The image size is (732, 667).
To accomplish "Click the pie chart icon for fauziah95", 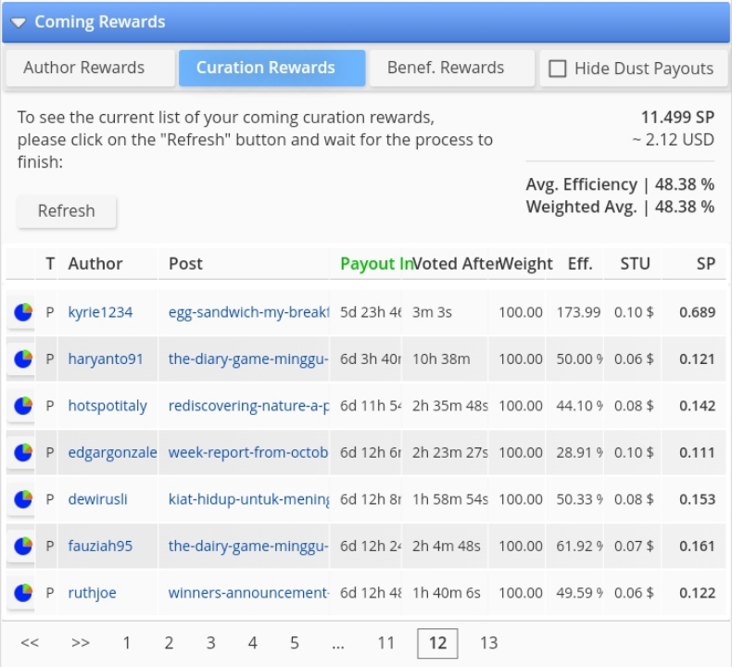I will point(23,547).
